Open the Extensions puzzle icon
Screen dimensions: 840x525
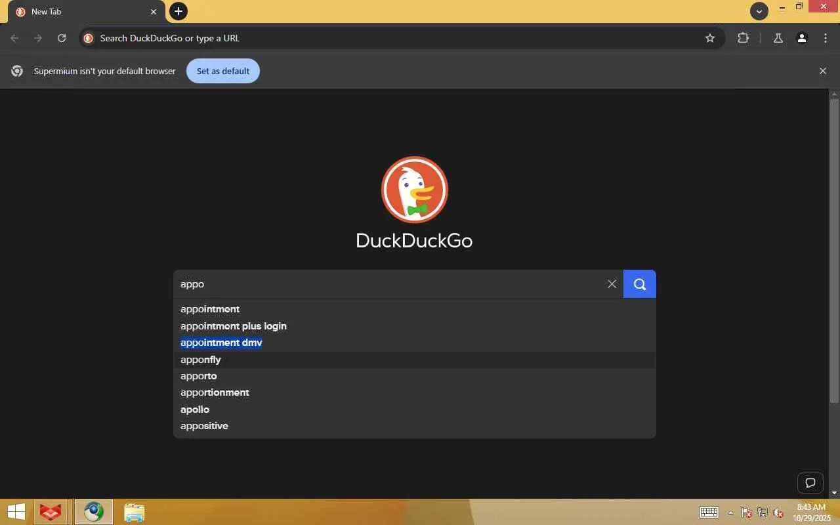[x=744, y=38]
